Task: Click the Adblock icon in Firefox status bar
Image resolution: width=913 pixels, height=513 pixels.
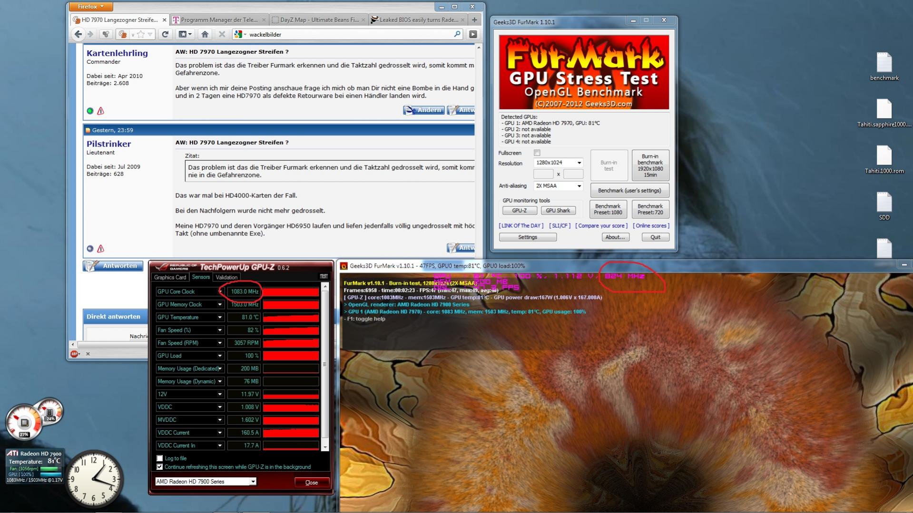Action: 74,354
